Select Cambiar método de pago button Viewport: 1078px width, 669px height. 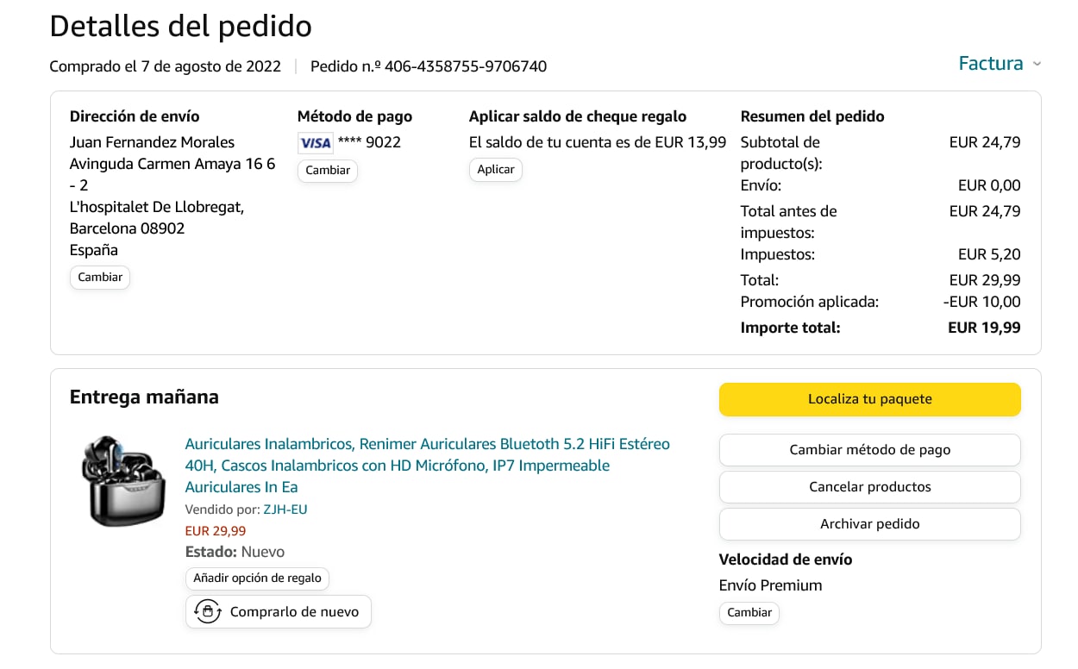click(869, 450)
